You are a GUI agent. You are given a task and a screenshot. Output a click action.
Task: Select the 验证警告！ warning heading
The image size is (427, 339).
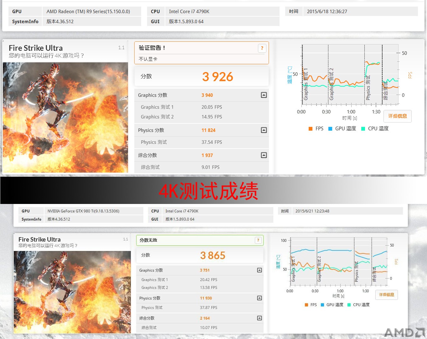click(152, 48)
